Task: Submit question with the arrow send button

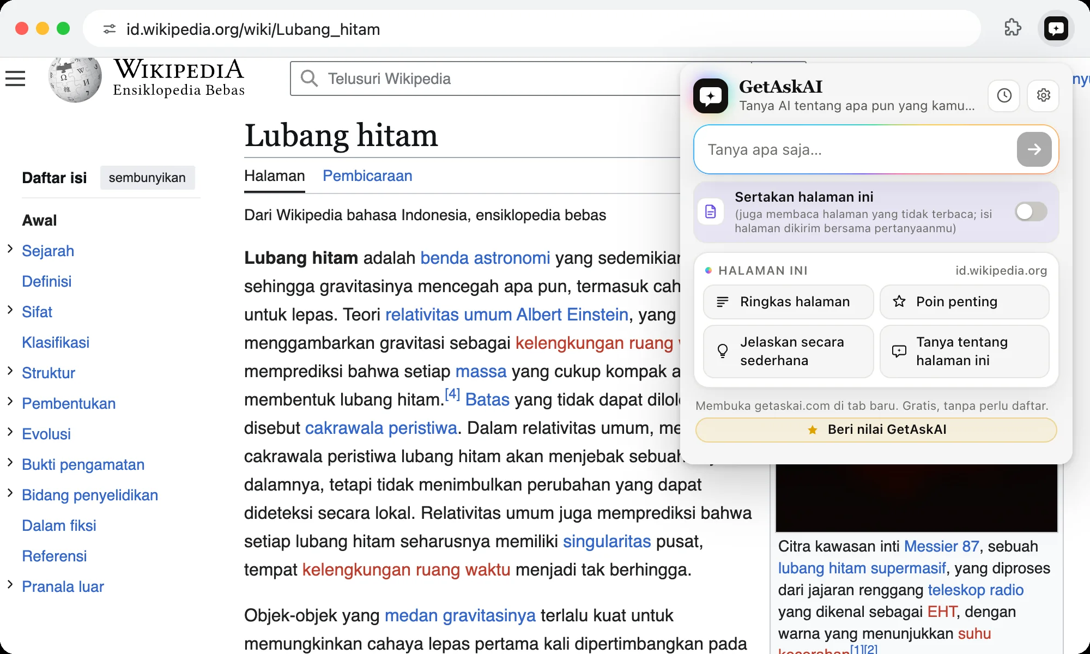Action: click(1034, 149)
